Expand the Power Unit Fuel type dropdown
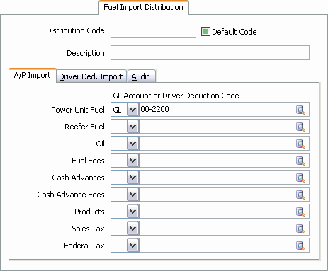The width and height of the screenshot is (328, 271). 132,110
